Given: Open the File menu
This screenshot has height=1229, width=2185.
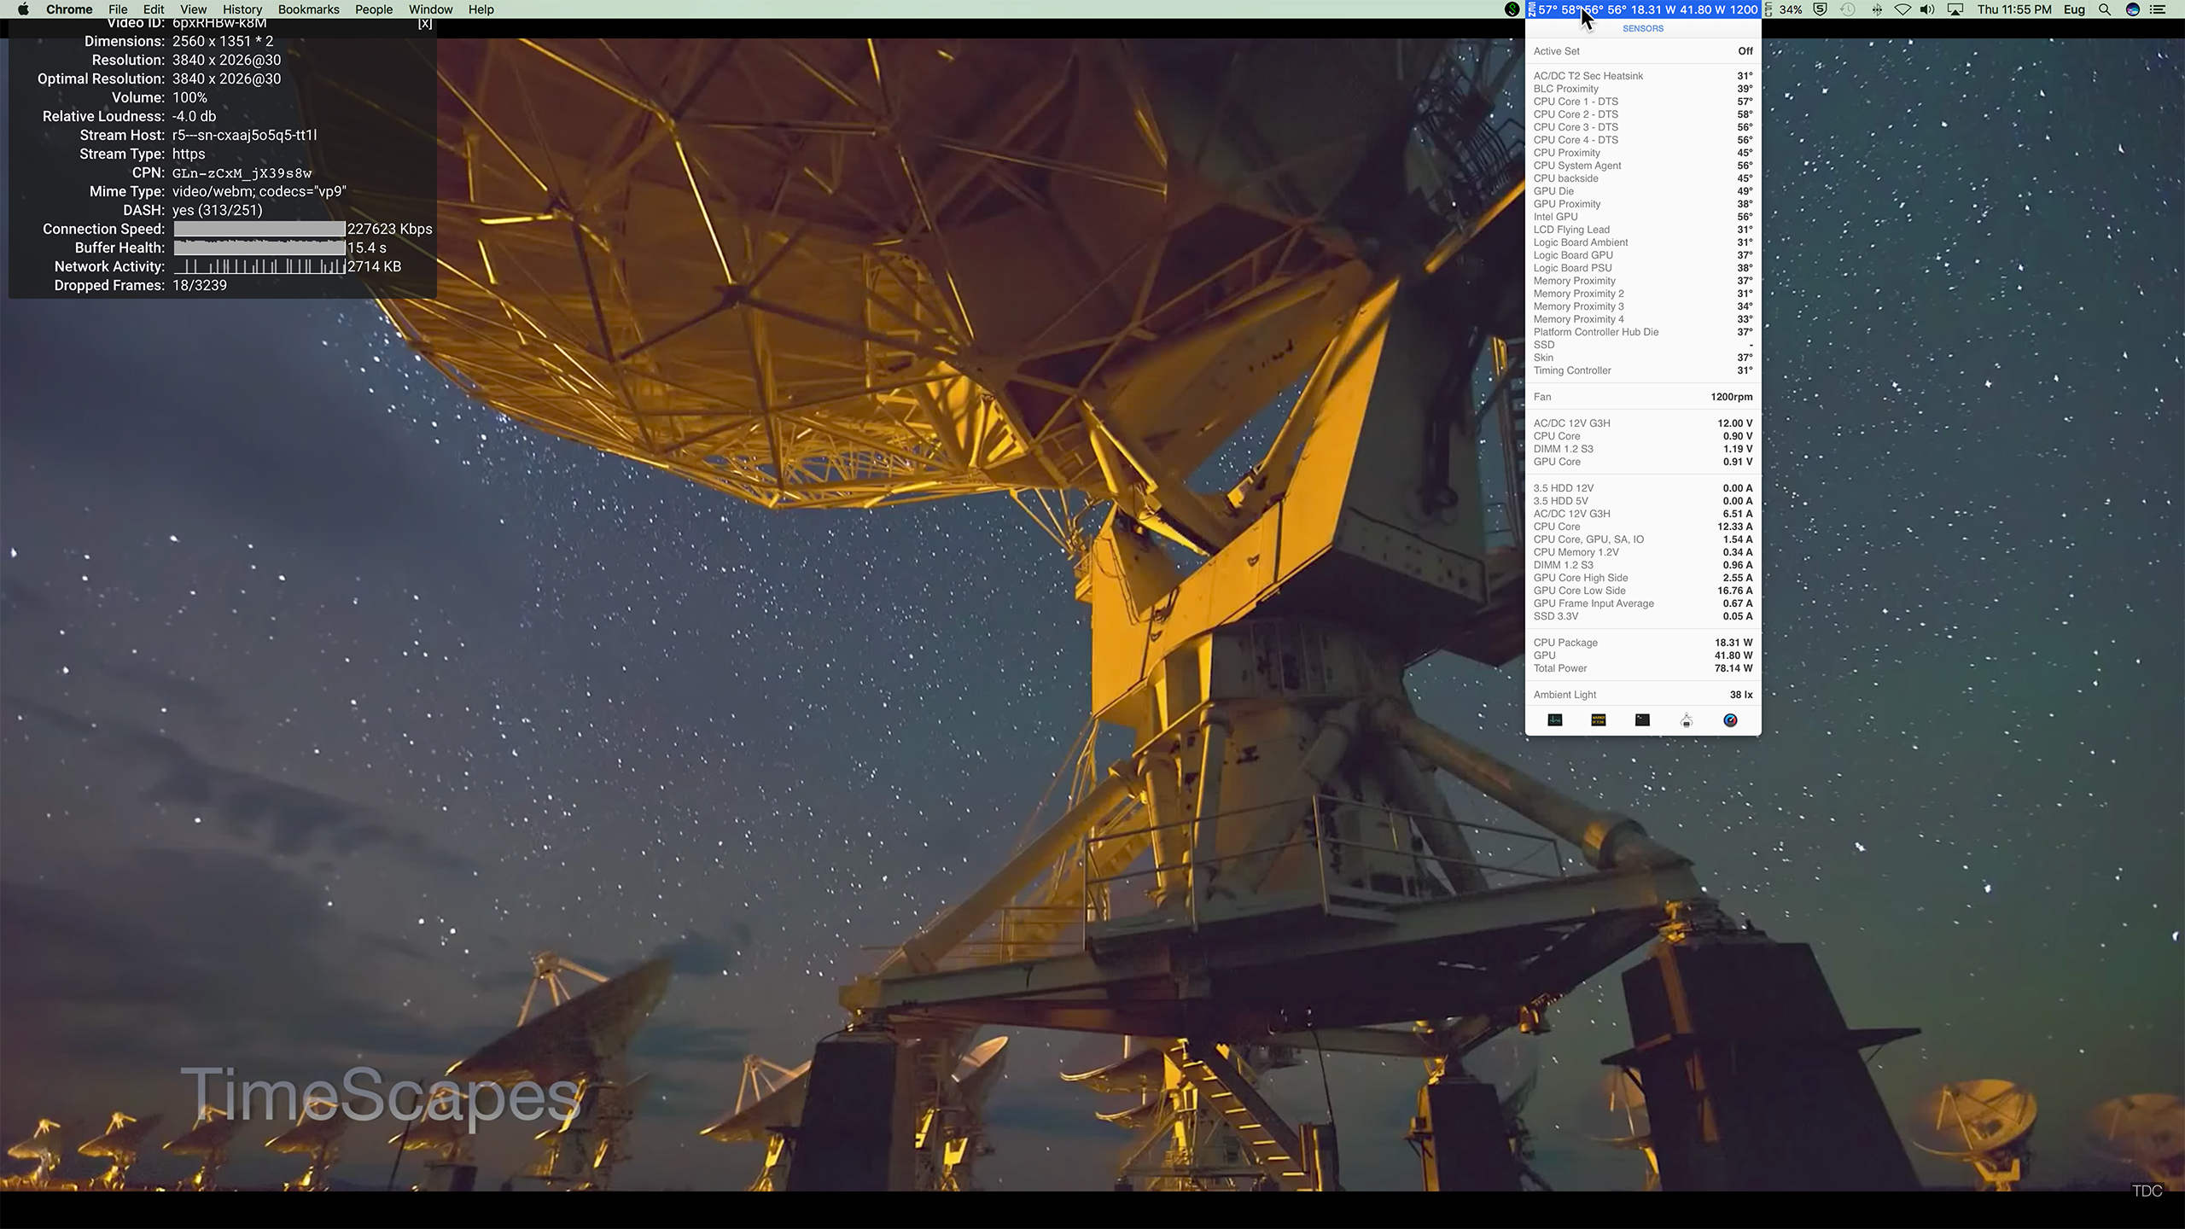Looking at the screenshot, I should pos(119,9).
